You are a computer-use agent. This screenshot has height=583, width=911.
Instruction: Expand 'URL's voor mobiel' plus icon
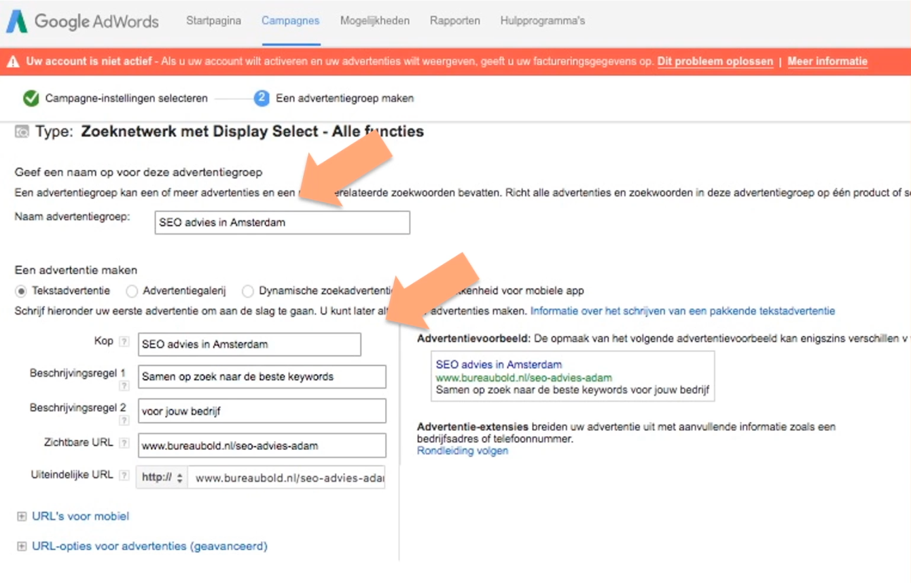(x=22, y=517)
